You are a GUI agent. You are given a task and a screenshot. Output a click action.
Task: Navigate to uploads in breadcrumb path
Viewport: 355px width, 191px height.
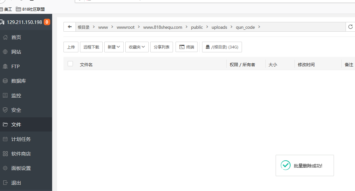pyautogui.click(x=219, y=27)
